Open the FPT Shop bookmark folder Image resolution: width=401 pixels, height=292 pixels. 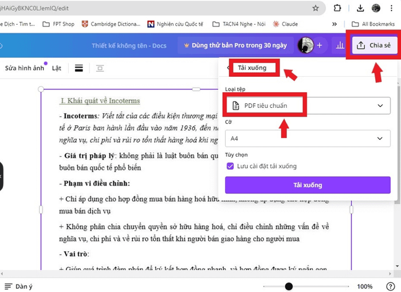click(x=58, y=24)
